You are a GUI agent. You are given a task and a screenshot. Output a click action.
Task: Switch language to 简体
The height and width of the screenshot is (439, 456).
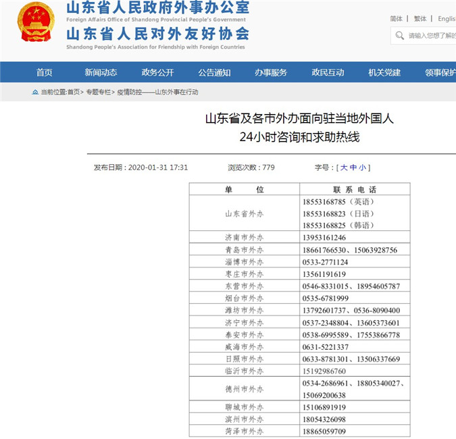coord(397,19)
